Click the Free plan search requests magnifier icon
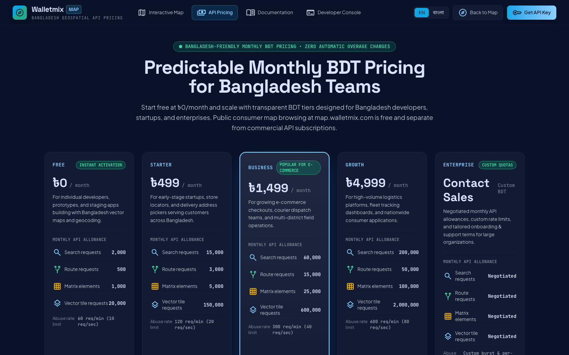The image size is (569, 355). pyautogui.click(x=57, y=252)
